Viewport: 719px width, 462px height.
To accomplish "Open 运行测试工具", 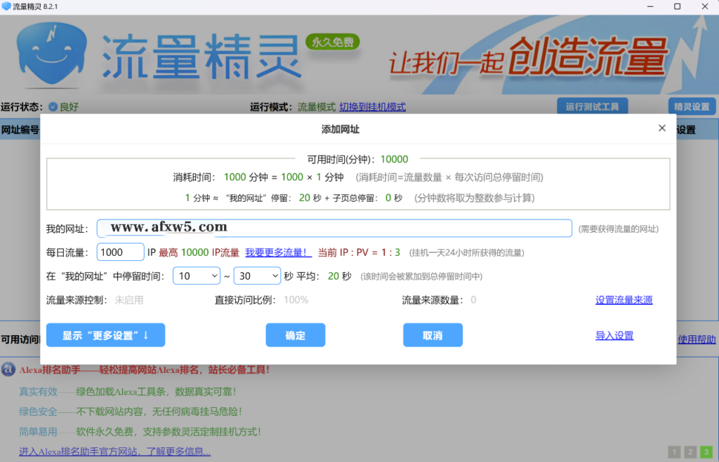I will (x=592, y=106).
